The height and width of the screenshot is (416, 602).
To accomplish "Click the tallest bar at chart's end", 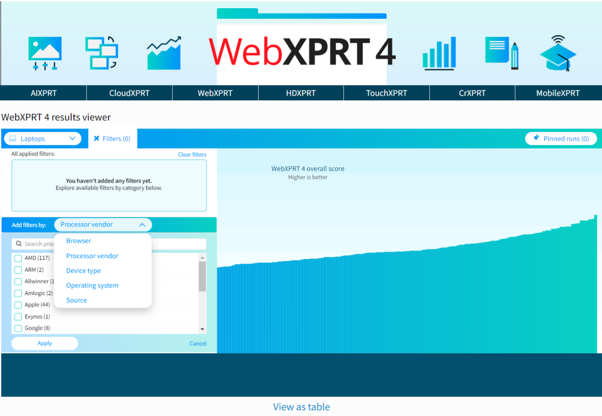I will pos(596,284).
